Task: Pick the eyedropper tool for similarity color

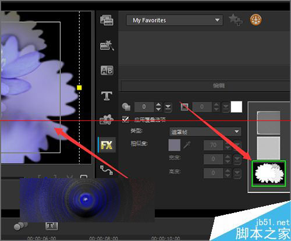Action: (x=187, y=145)
